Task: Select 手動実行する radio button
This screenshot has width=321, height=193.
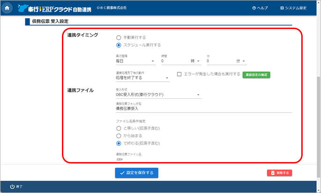Action: [x=119, y=37]
